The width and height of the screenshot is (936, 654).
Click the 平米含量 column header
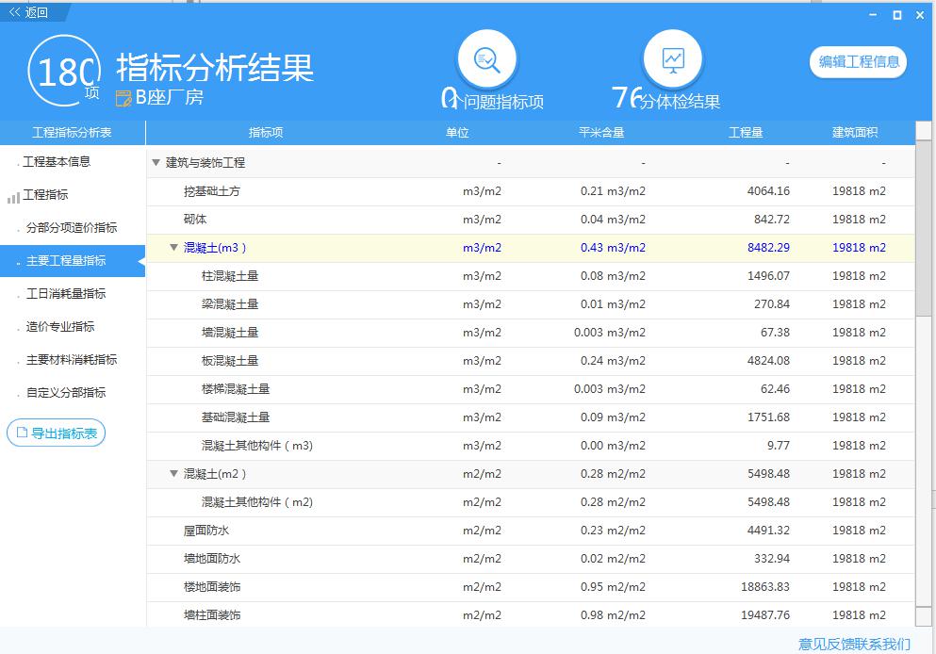click(x=601, y=133)
